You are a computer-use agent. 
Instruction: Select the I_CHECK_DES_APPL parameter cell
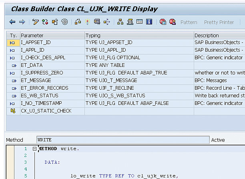[x=52, y=58]
